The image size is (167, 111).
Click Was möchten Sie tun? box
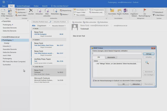(60, 6)
